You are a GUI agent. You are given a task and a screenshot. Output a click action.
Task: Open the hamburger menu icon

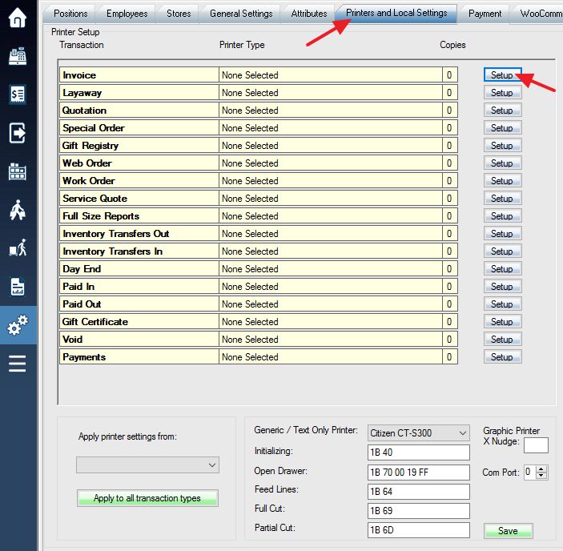coord(18,364)
